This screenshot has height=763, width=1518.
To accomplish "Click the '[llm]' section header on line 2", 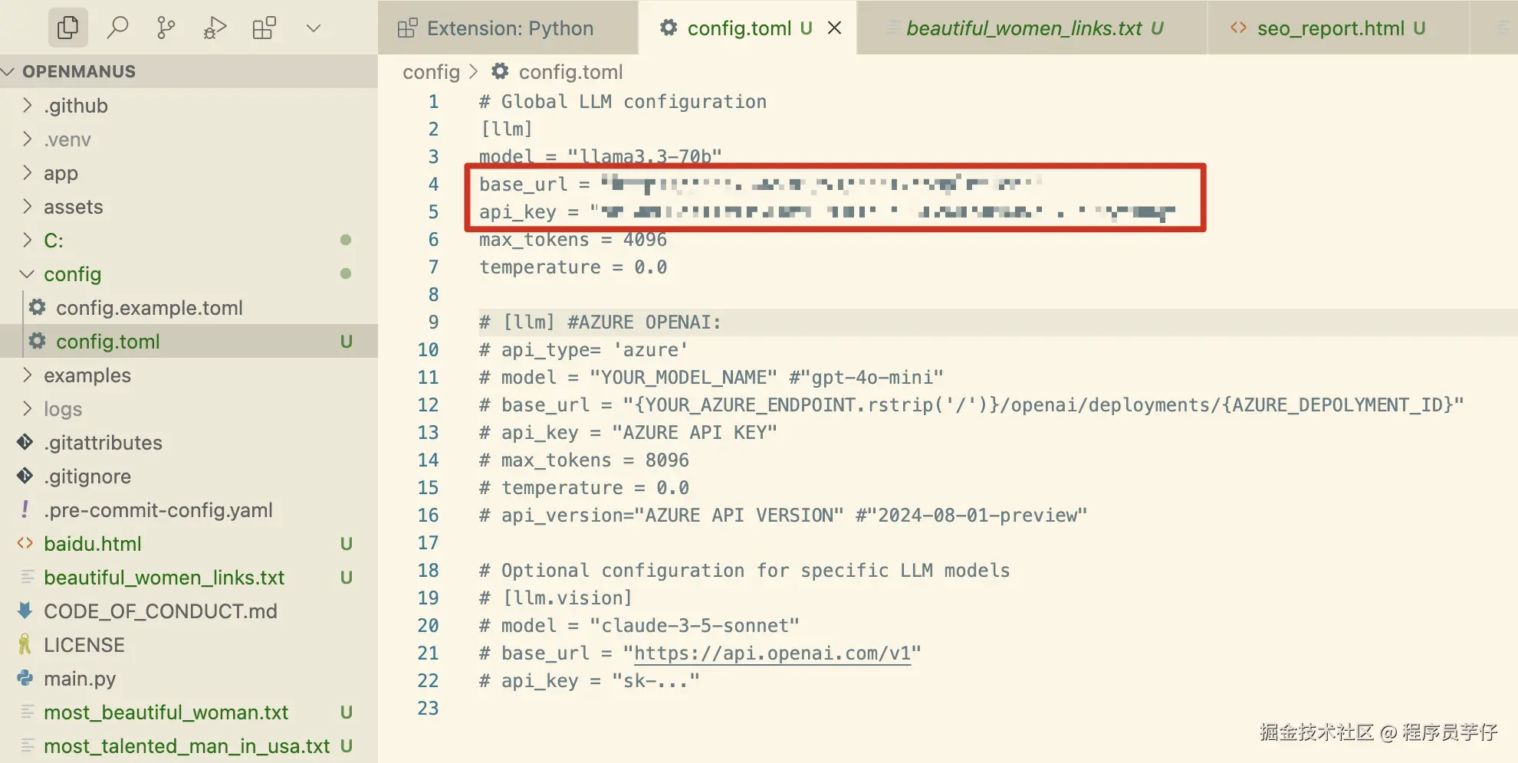I will 506,129.
